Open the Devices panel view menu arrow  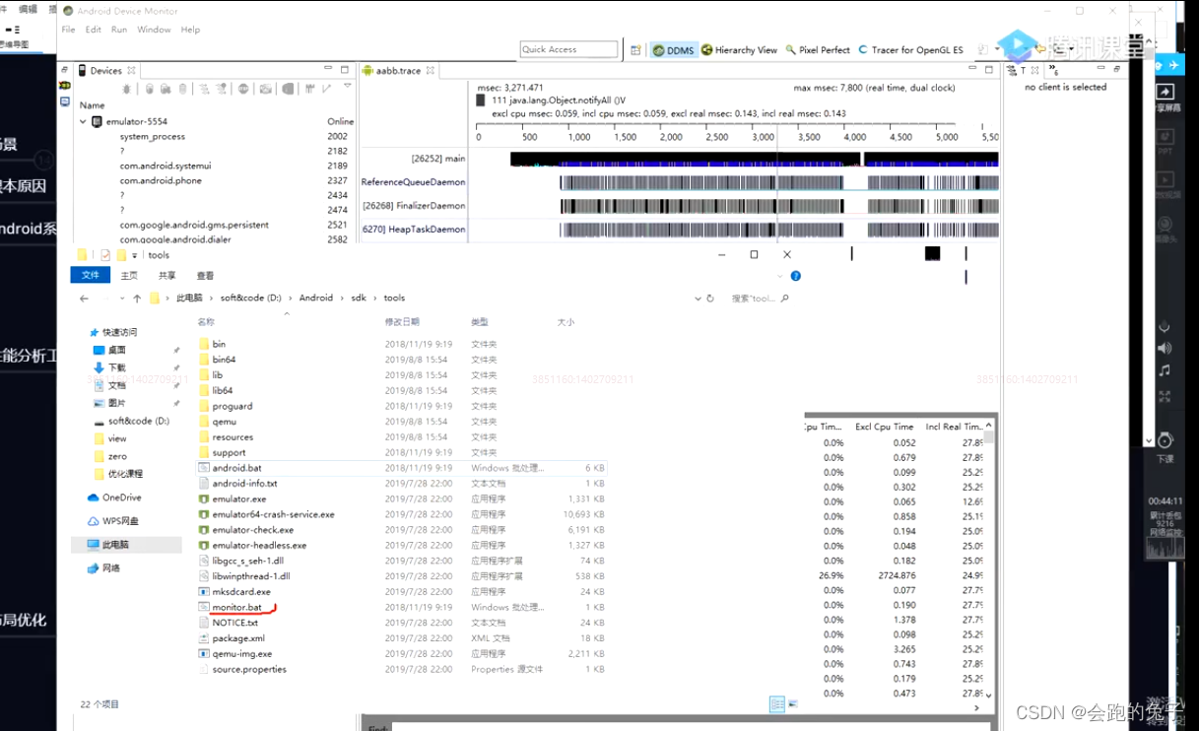347,86
